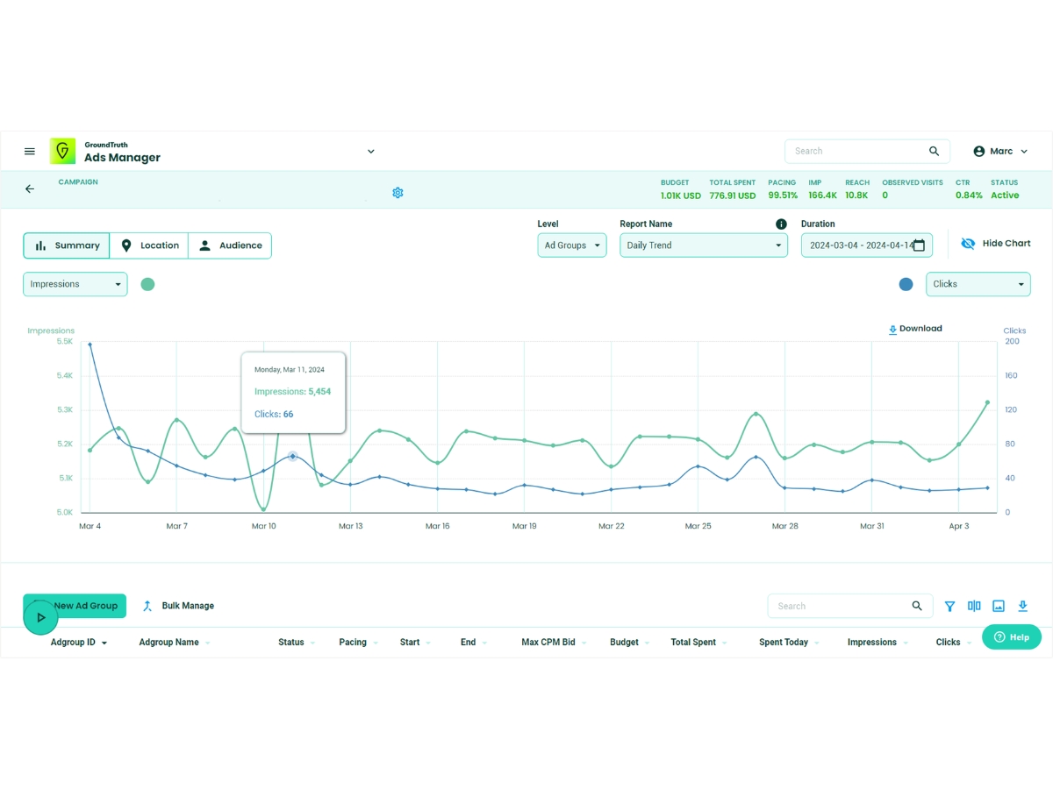
Task: Open the column chooser icon
Action: (x=974, y=606)
